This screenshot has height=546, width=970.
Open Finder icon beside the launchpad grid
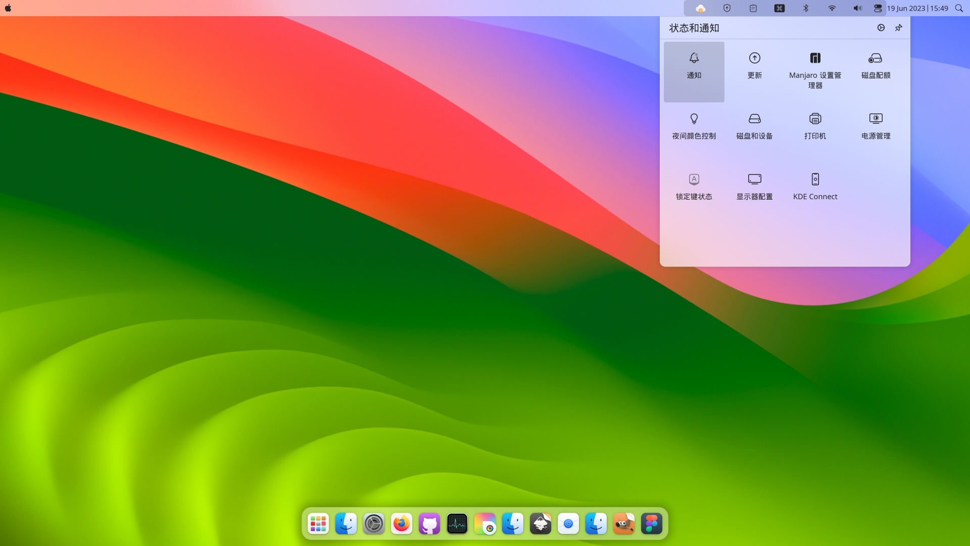click(346, 524)
